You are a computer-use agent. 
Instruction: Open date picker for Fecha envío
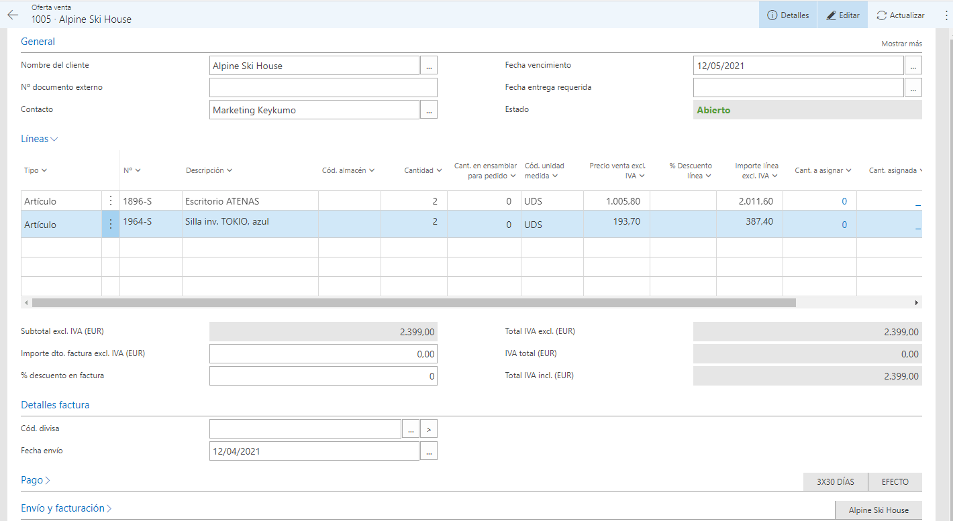click(429, 451)
